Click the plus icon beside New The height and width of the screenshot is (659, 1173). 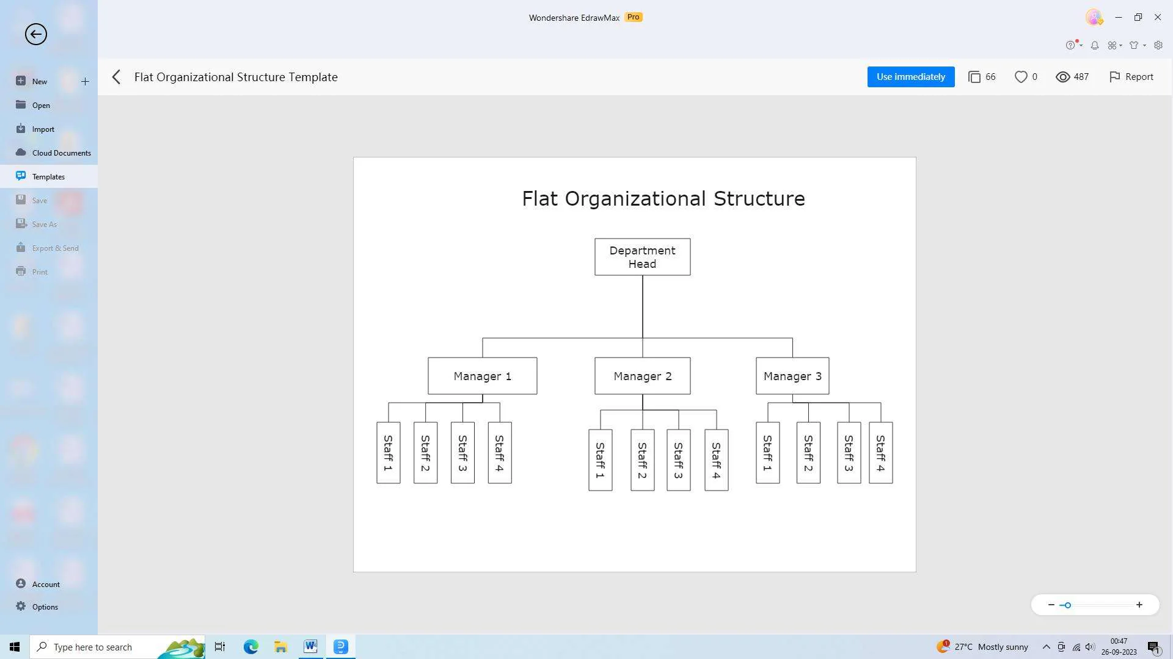coord(85,81)
